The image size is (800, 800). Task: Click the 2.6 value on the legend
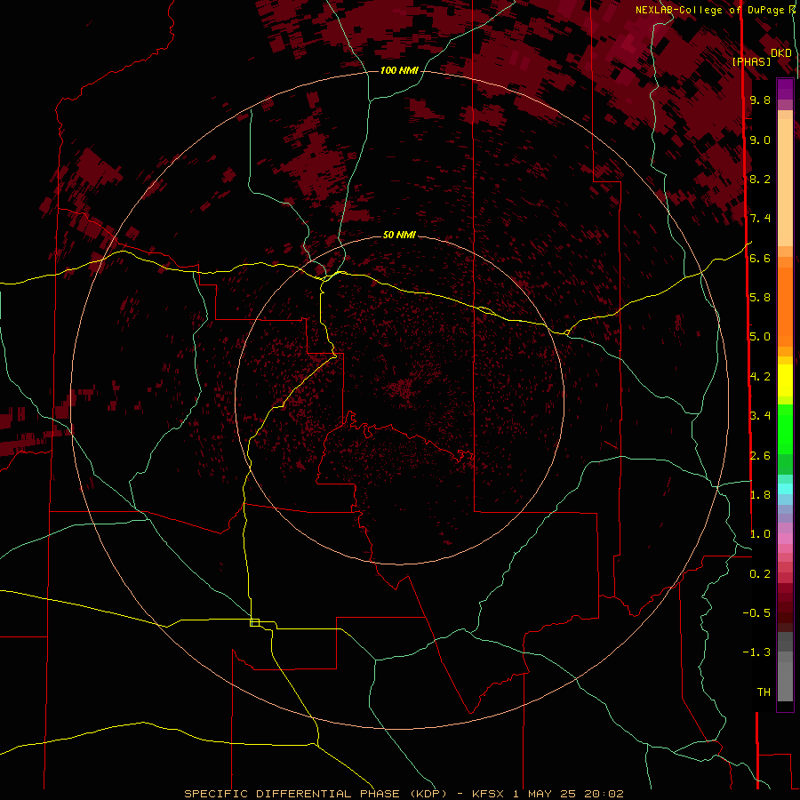[760, 456]
